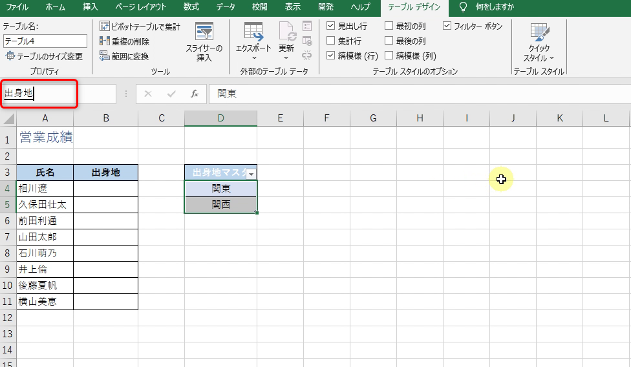Click the ピボットテーブルで集計 icon

(105, 26)
